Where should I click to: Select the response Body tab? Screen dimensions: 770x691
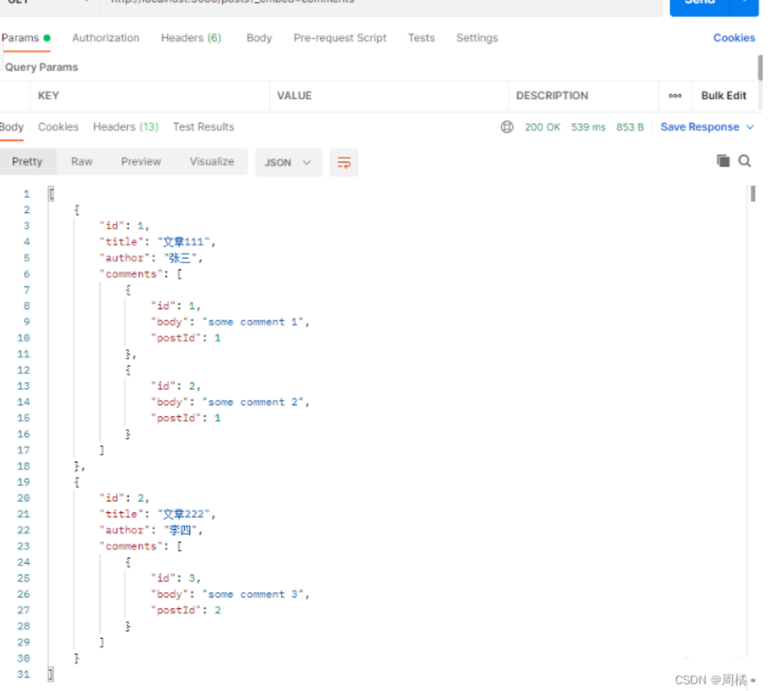(x=11, y=127)
